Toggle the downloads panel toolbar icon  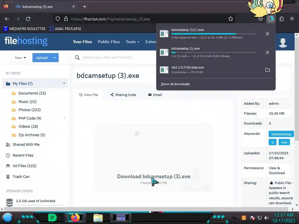click(271, 19)
